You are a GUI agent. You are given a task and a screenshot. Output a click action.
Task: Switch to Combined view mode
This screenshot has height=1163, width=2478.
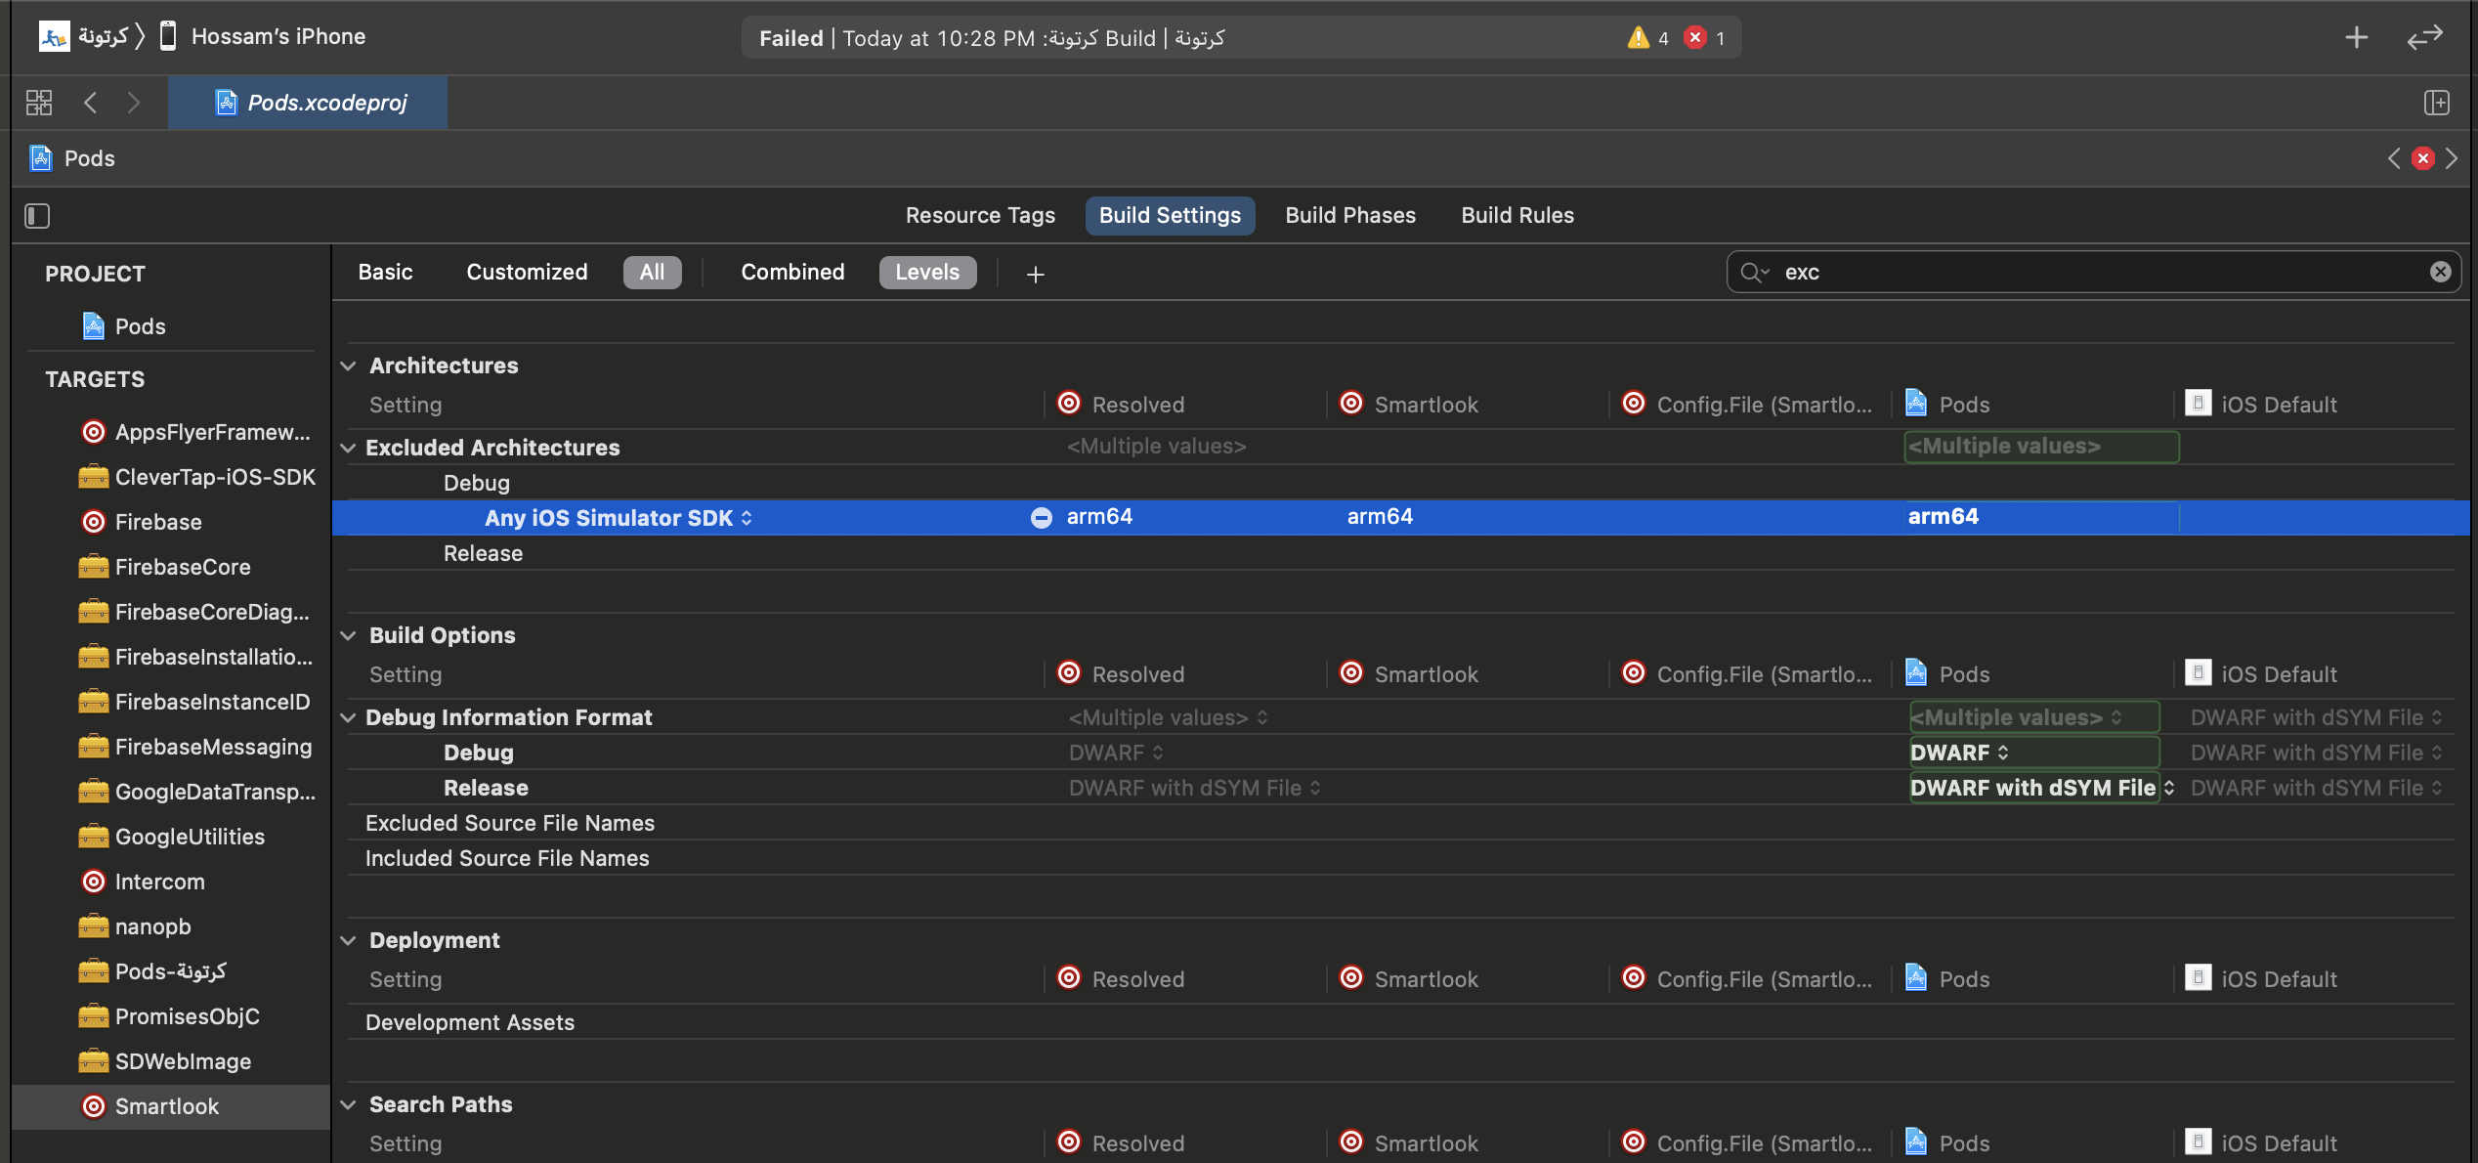pos(792,272)
